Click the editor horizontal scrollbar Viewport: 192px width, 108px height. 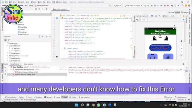(93, 59)
